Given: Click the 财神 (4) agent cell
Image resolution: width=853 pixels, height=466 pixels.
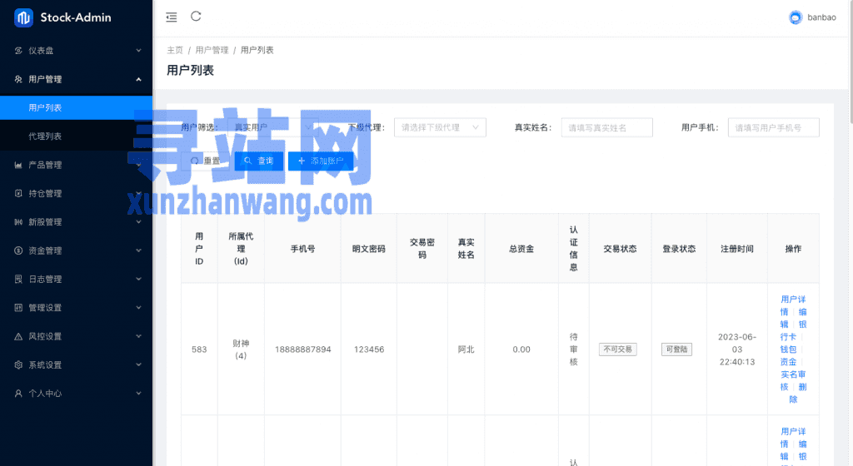Looking at the screenshot, I should coord(241,349).
